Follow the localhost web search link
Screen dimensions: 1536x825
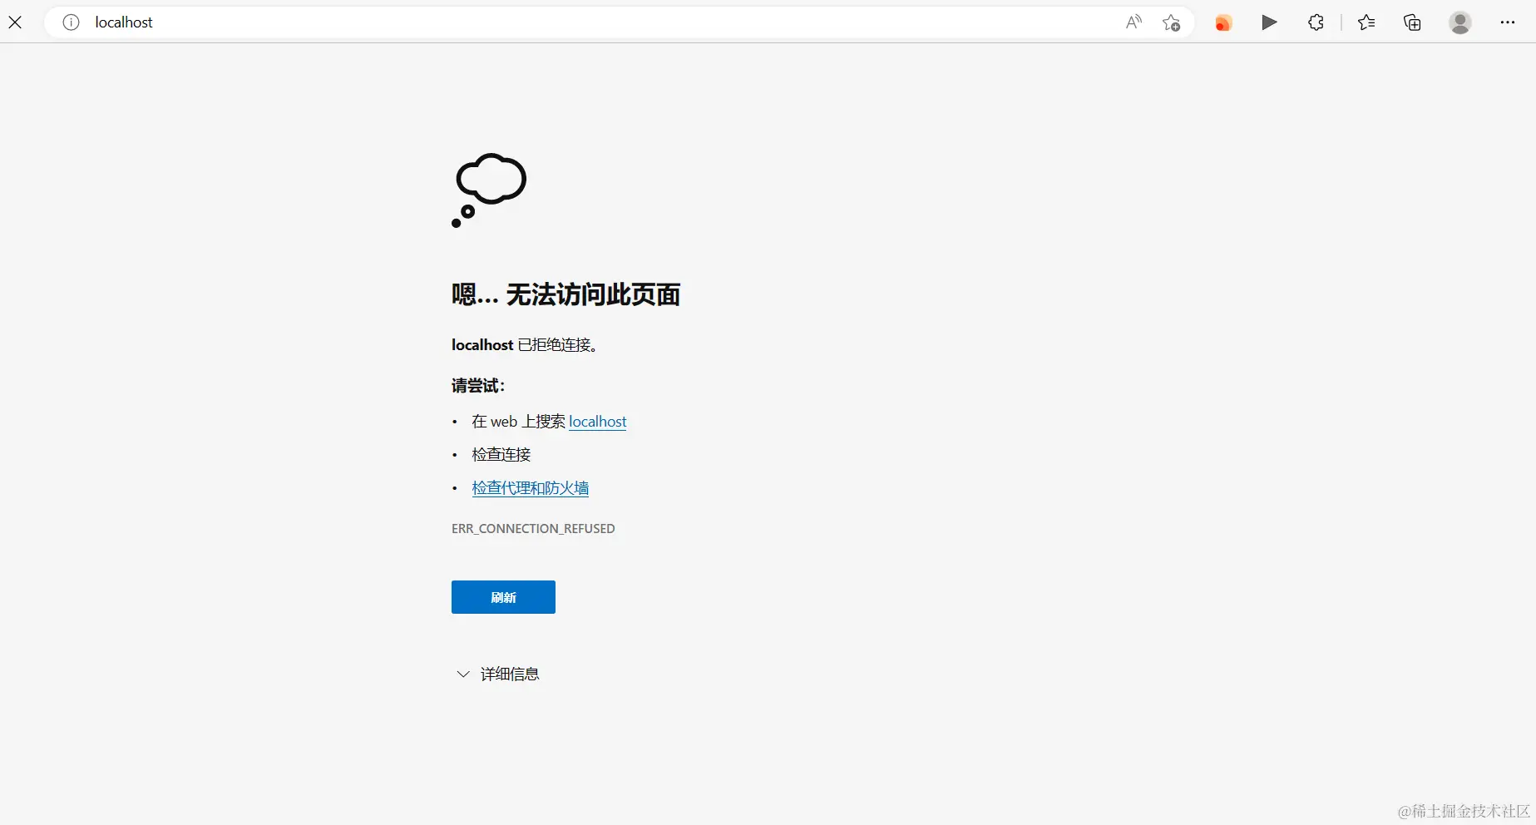[x=597, y=422]
